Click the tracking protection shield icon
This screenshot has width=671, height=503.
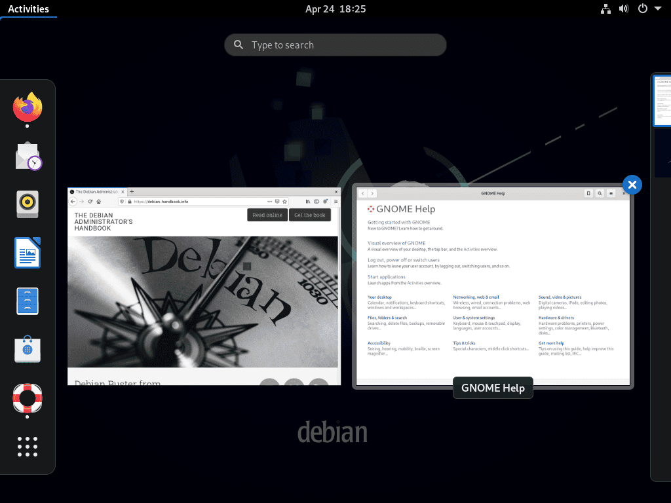pos(122,201)
